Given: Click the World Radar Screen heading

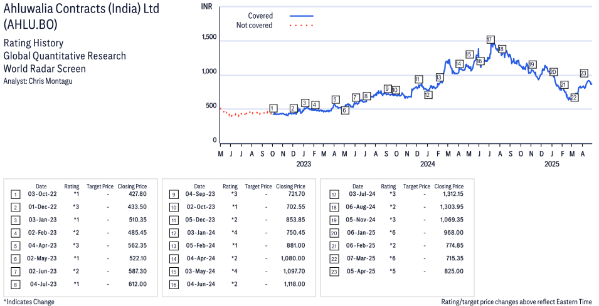Looking at the screenshot, I should coord(45,69).
